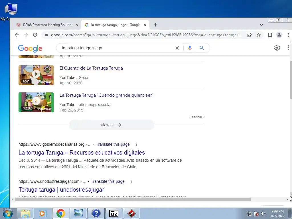
Task: Open Google quick settings gear
Action: pyautogui.click(x=277, y=48)
